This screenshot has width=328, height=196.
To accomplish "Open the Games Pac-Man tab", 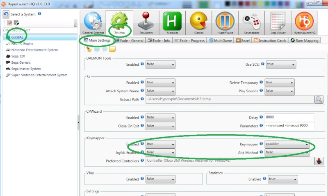I will point(199,23).
